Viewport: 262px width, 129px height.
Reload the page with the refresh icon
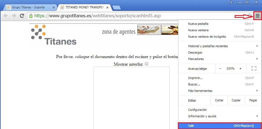coord(22,16)
